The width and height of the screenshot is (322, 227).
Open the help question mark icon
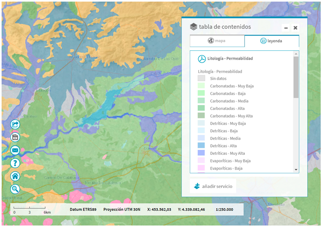coord(15,163)
